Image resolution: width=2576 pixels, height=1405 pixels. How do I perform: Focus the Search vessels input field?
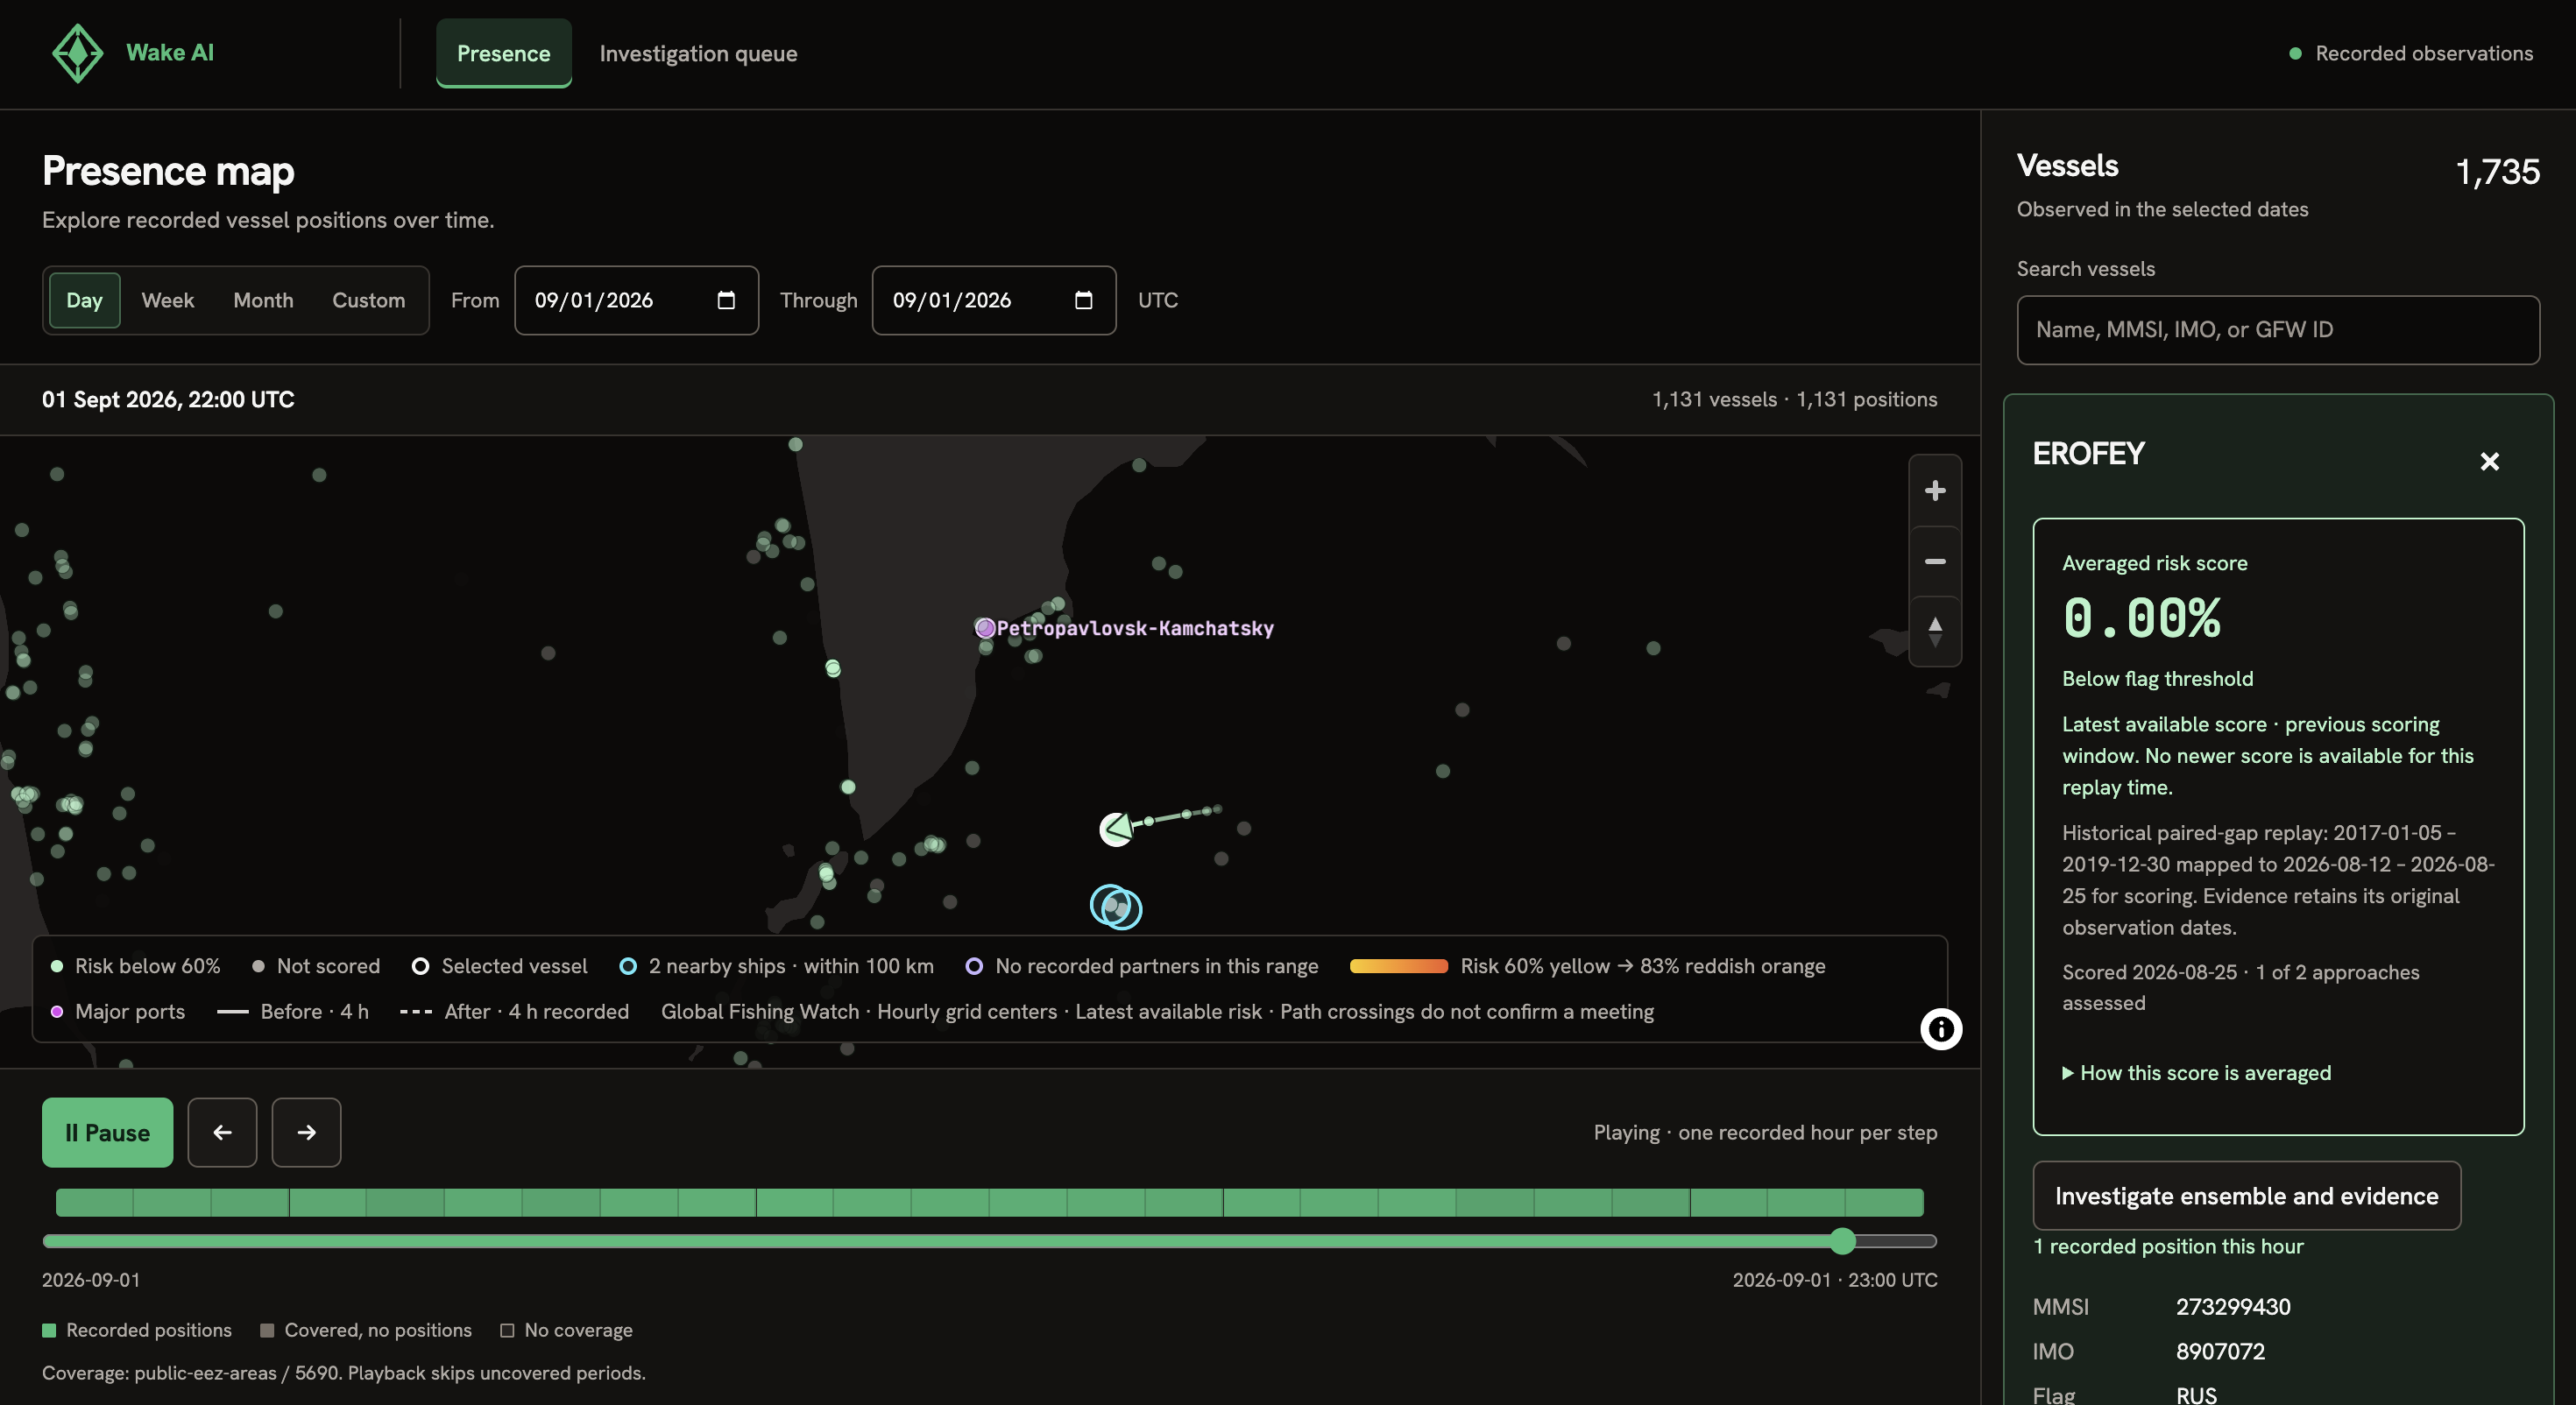coord(2278,330)
